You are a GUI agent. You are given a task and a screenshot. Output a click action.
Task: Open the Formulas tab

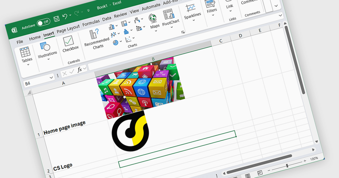pos(91,23)
